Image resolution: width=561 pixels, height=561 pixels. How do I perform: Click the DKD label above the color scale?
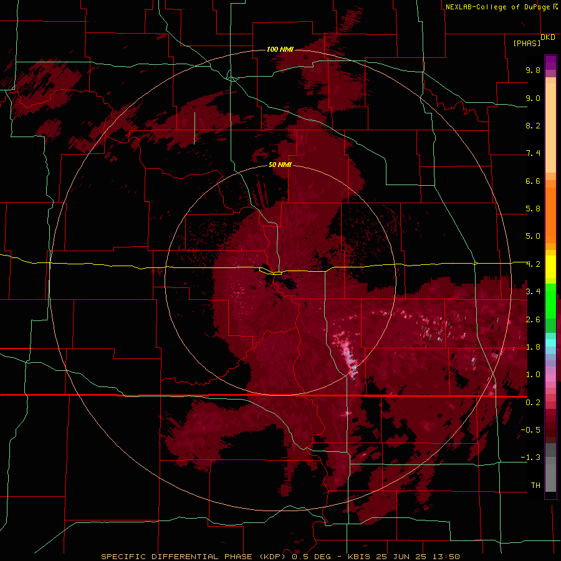pos(548,37)
